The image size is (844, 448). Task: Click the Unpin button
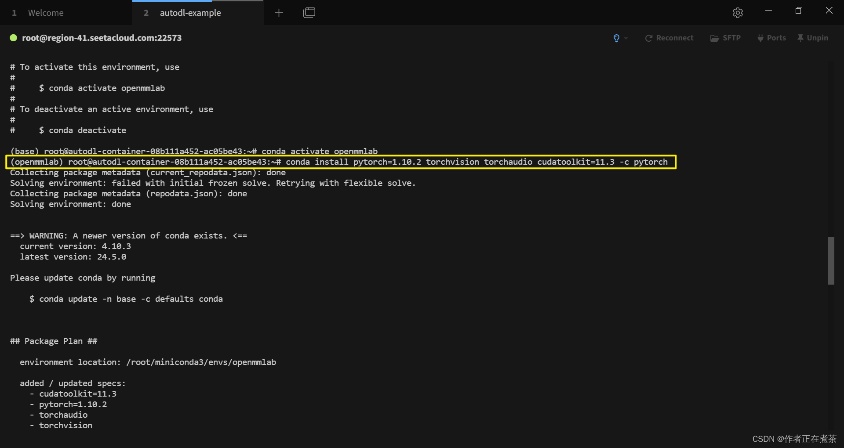[x=812, y=38]
